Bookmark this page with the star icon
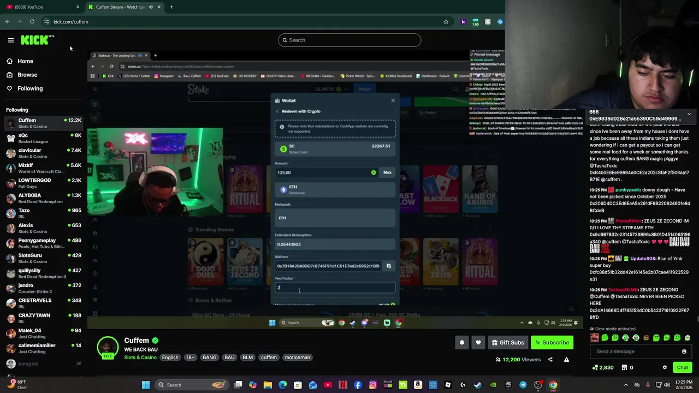 (446, 22)
